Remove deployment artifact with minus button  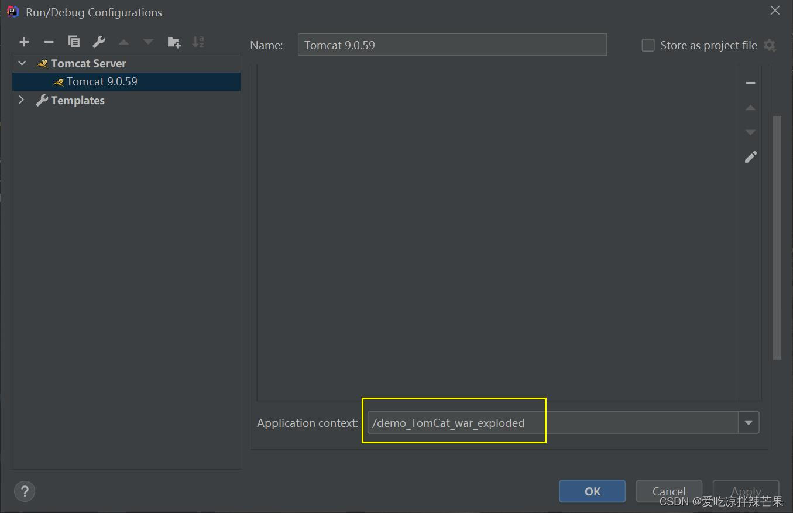pos(750,83)
